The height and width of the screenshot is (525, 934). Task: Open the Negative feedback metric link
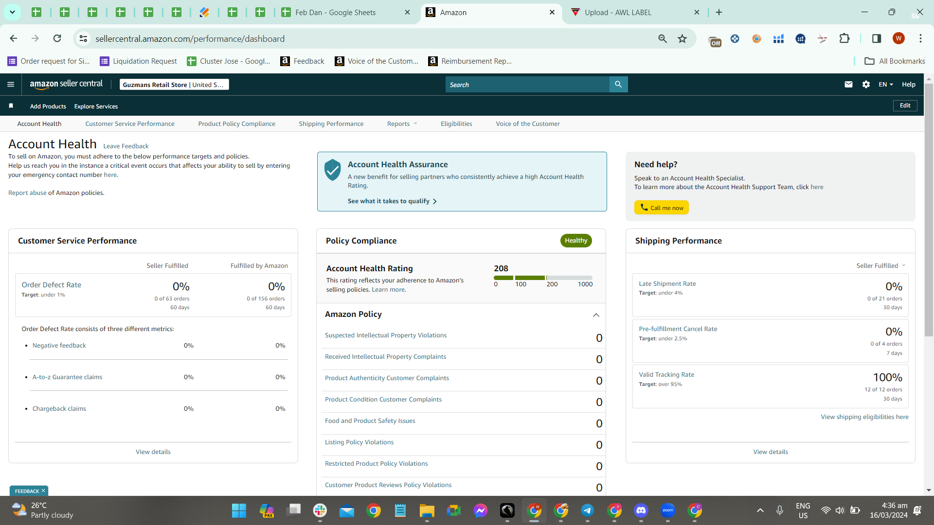point(59,346)
